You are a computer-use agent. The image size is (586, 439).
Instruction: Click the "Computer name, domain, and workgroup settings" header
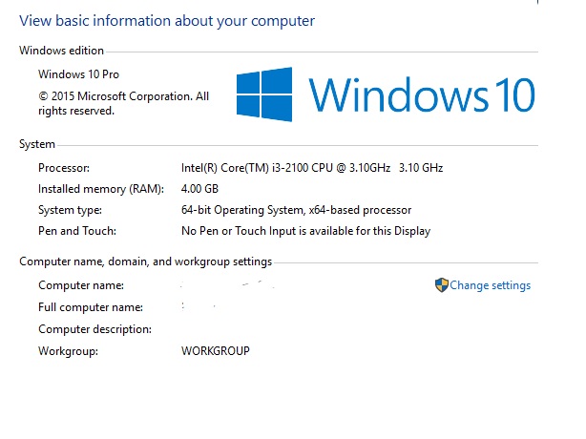click(x=145, y=261)
